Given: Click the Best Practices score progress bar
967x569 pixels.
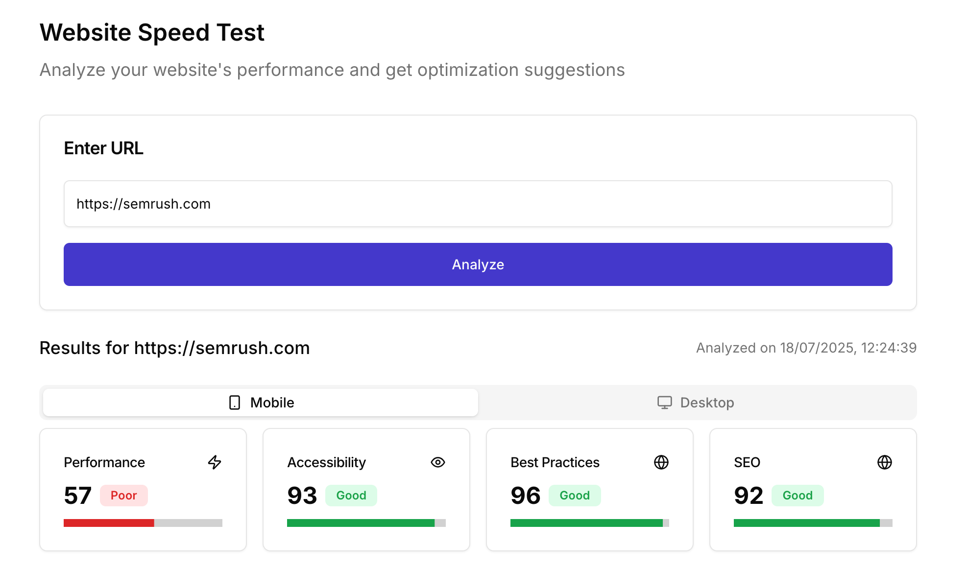Looking at the screenshot, I should tap(590, 523).
